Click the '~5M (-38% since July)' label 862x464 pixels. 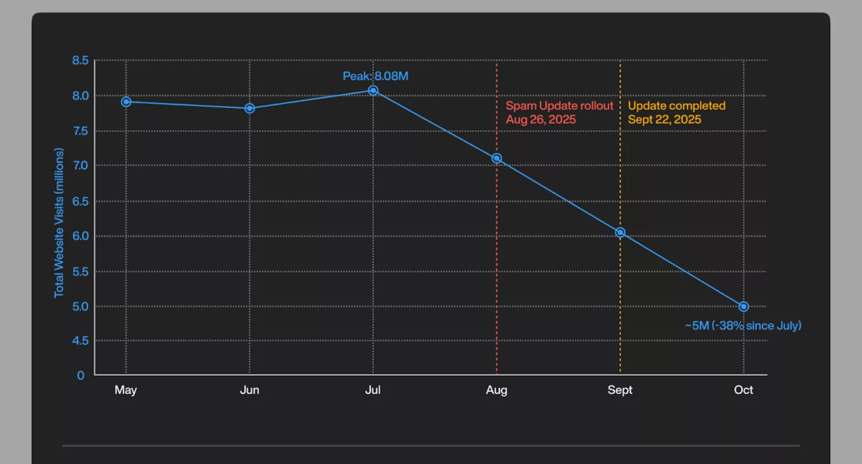743,325
